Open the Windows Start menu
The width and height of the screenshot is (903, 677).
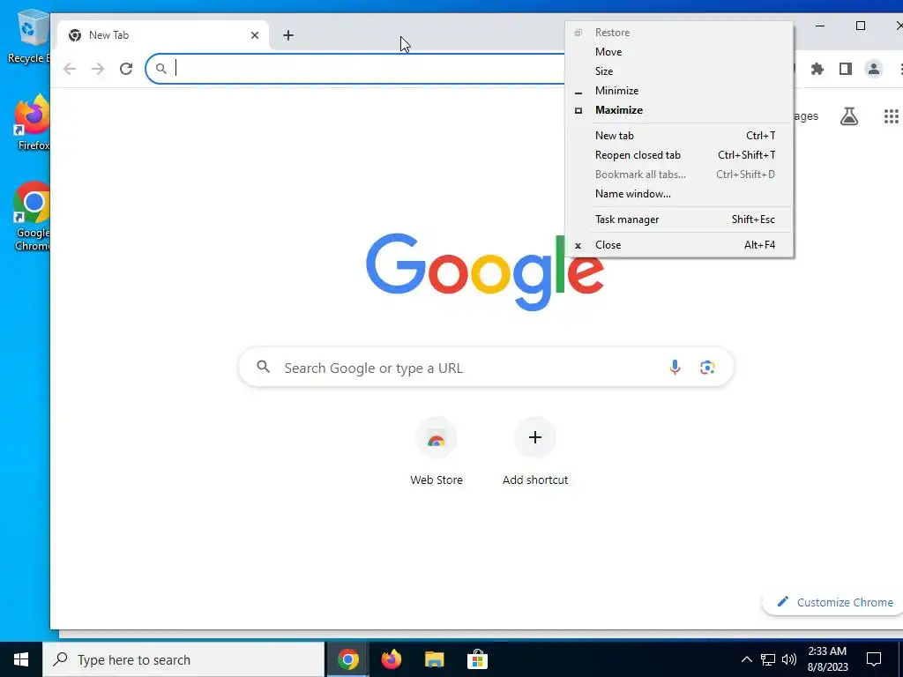(21, 659)
